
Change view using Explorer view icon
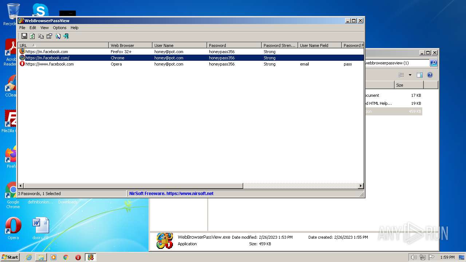coord(401,75)
